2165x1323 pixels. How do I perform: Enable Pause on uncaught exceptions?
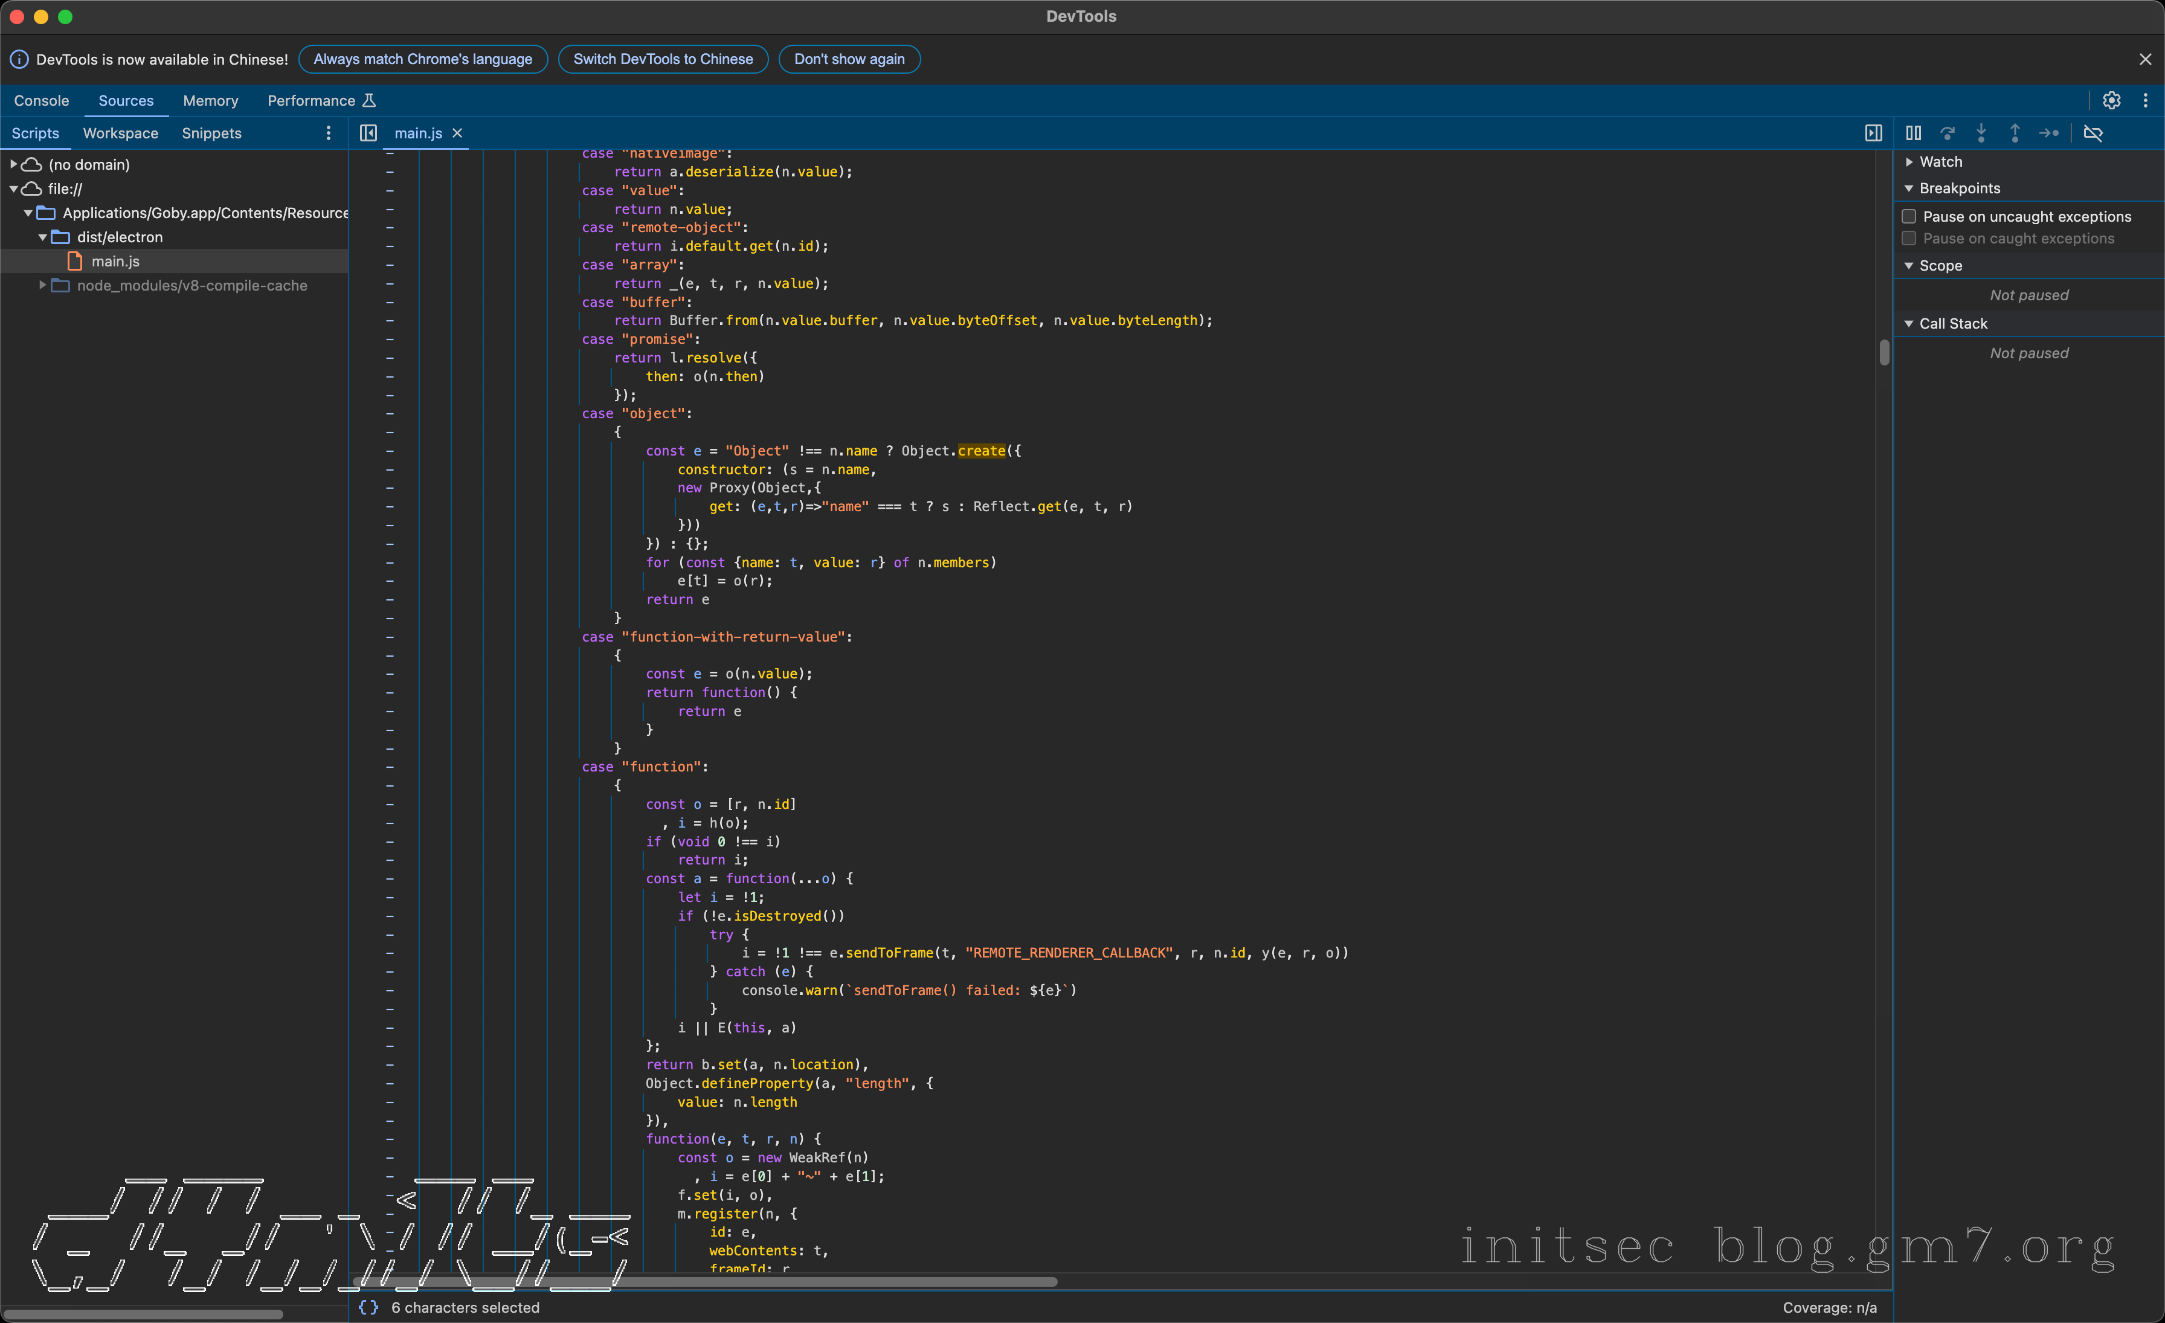pyautogui.click(x=1908, y=216)
